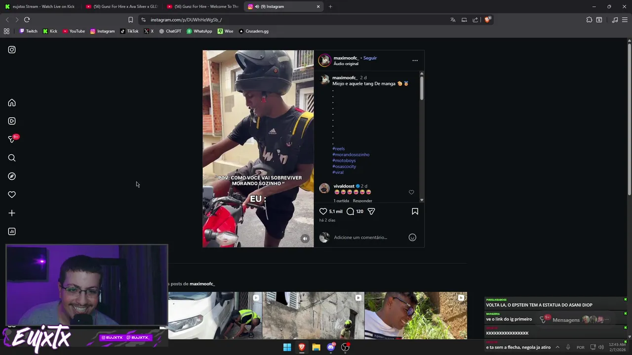Switch to Gunz For Hire Welcome tab
The image size is (632, 355).
[203, 6]
